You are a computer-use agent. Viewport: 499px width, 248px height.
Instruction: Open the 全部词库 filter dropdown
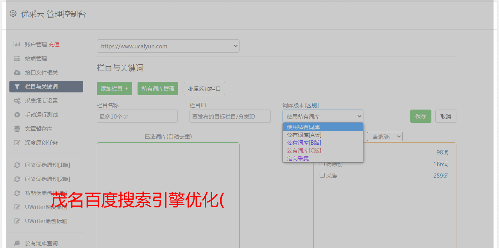[385, 136]
